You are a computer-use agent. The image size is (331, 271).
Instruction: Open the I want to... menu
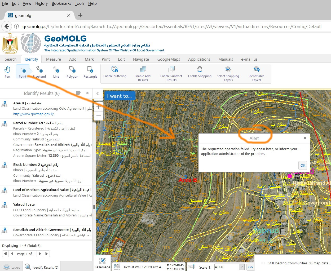120,96
